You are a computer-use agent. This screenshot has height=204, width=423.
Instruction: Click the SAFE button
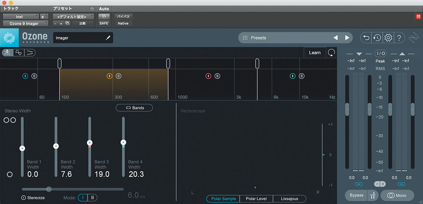coord(104,23)
